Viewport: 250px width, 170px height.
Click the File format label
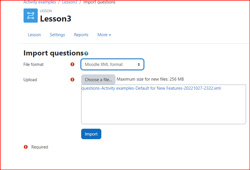(x=33, y=64)
